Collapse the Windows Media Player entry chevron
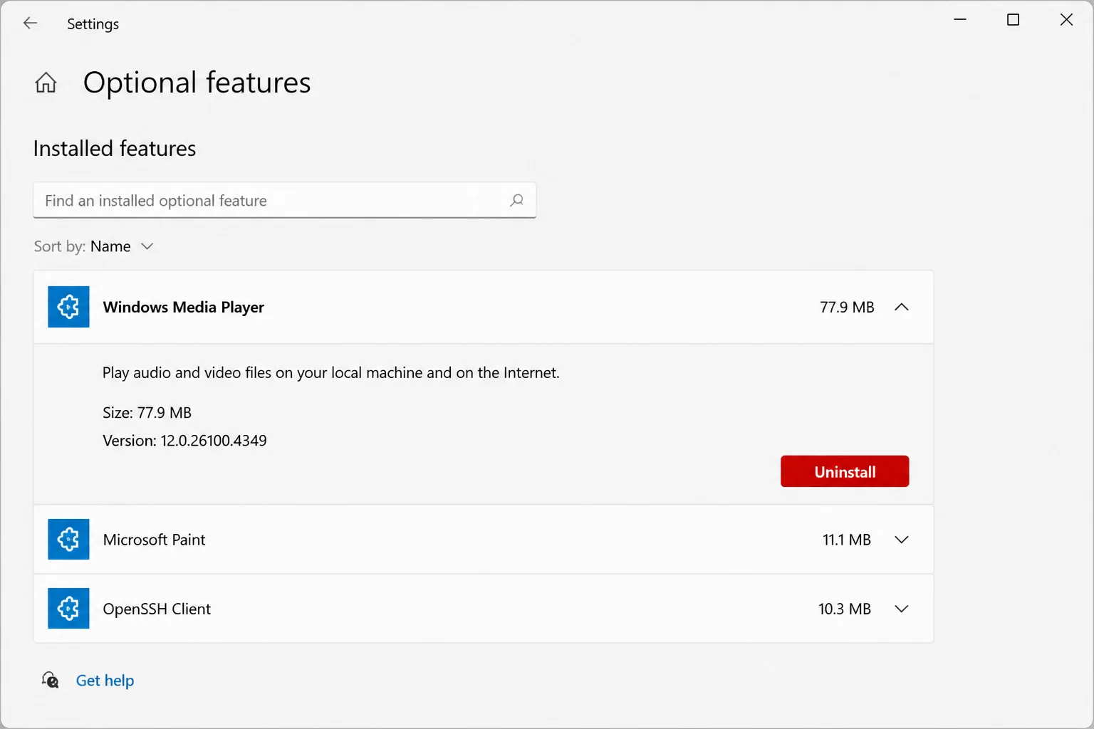Viewport: 1094px width, 729px height. click(x=902, y=307)
